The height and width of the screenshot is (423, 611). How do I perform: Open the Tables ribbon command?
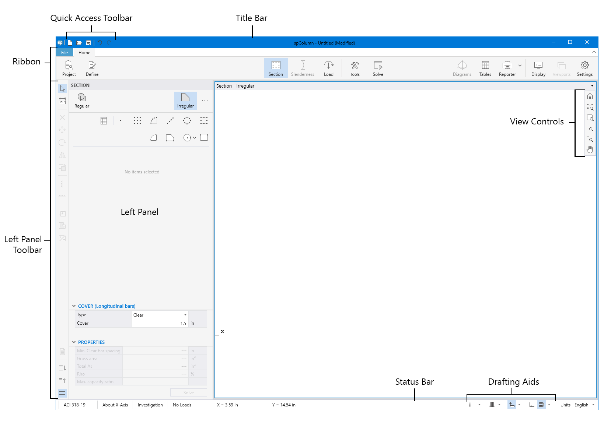pos(485,68)
